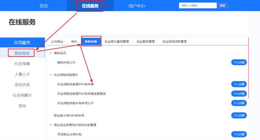The image size is (260, 140).
Task: Switch to the 补贴申领 tab
Action: coord(91,42)
